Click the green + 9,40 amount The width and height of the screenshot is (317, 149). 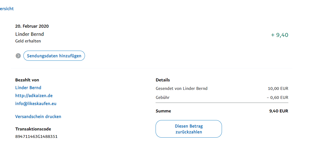pyautogui.click(x=280, y=35)
